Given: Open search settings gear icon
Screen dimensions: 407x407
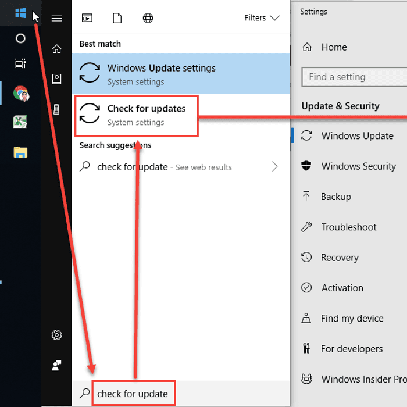Looking at the screenshot, I should click(56, 335).
